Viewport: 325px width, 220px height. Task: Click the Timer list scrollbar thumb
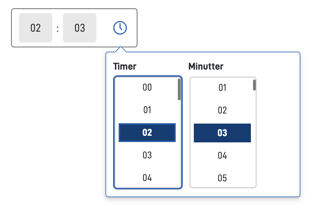coord(179,89)
